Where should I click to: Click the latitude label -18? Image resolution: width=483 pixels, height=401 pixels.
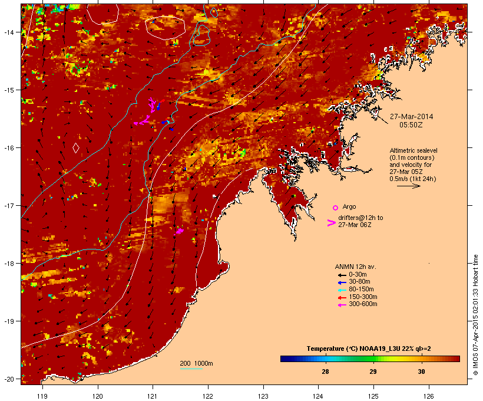[9, 264]
